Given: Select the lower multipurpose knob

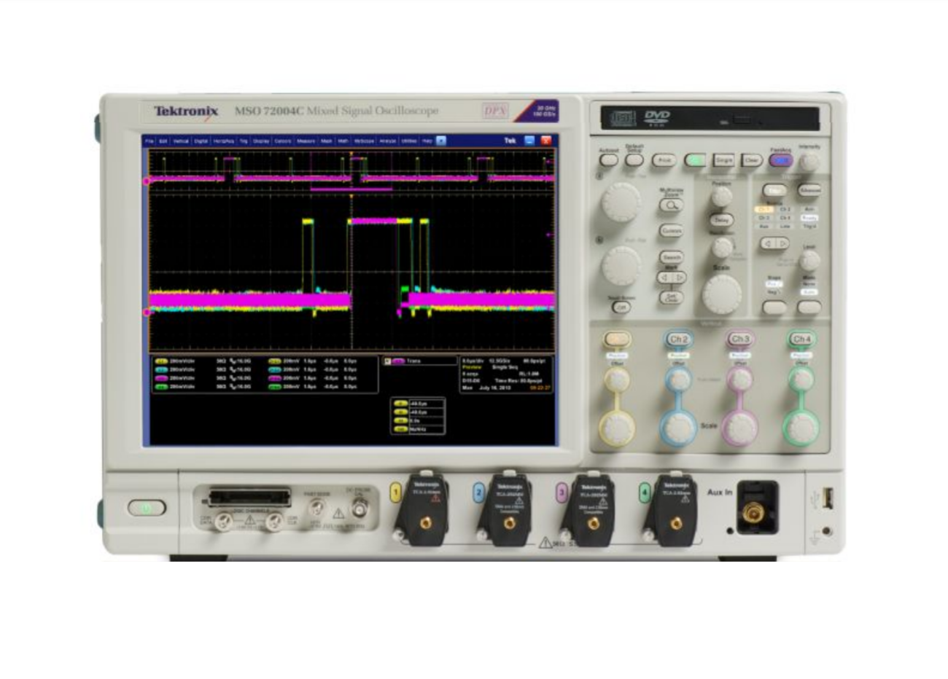Looking at the screenshot, I should point(621,265).
